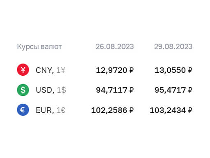
Task: Click the USD rate 95,4717 ₽
Action: [x=173, y=90]
